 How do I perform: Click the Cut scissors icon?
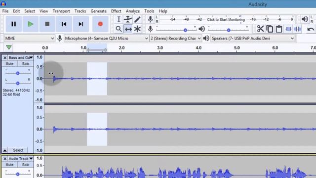point(260,29)
